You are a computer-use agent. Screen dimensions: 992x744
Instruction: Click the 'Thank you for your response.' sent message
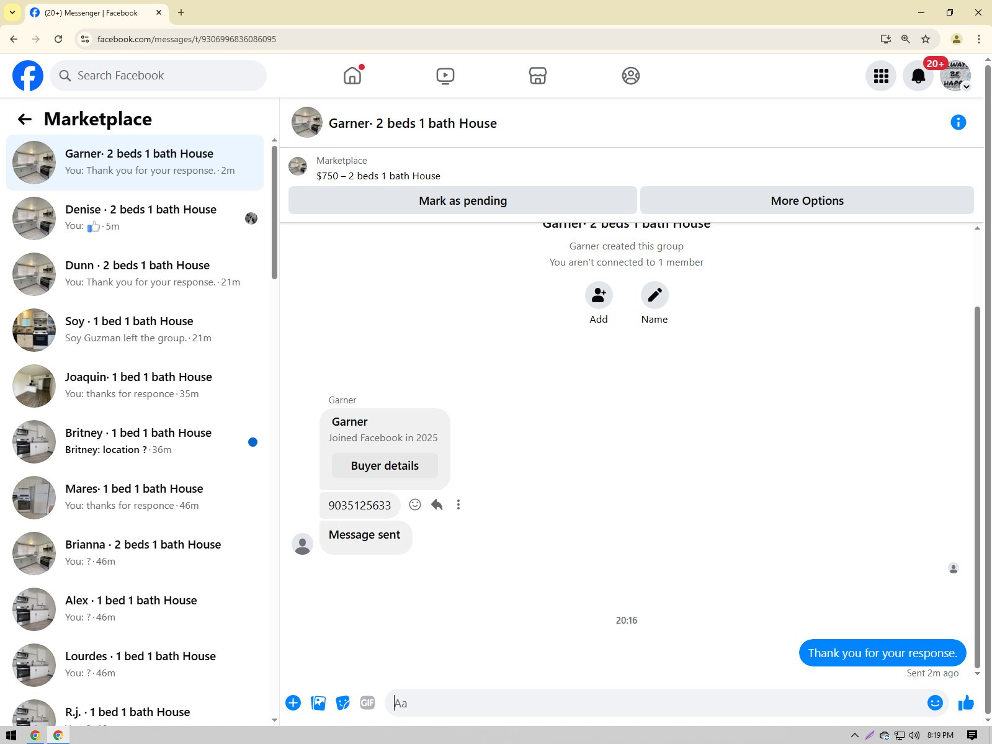click(x=882, y=653)
